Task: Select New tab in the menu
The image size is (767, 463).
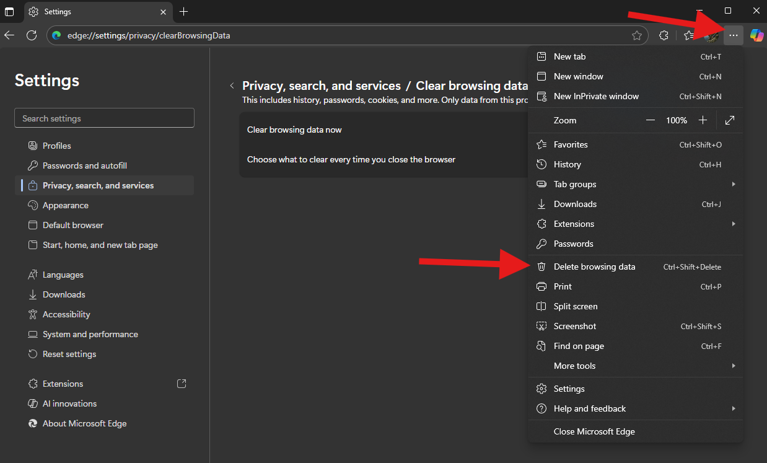Action: click(x=636, y=56)
